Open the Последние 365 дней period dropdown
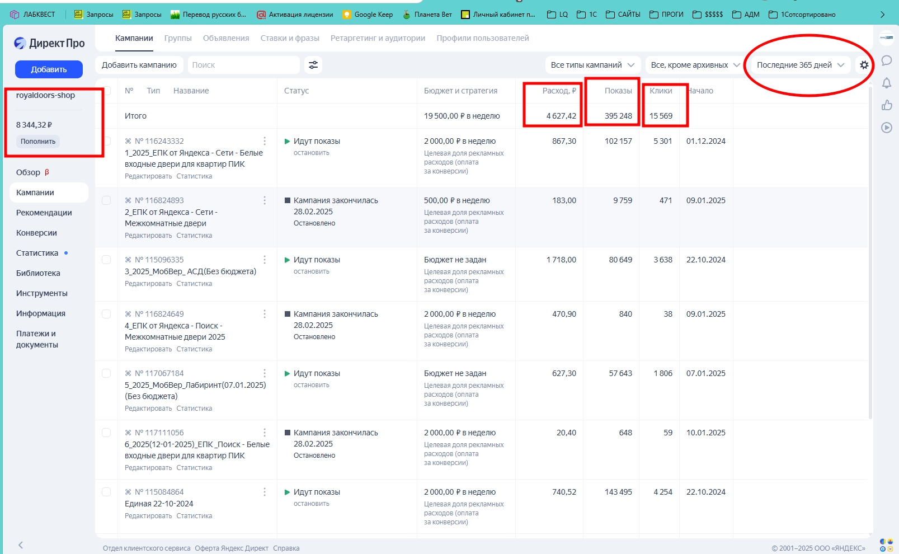The image size is (899, 554). click(801, 65)
